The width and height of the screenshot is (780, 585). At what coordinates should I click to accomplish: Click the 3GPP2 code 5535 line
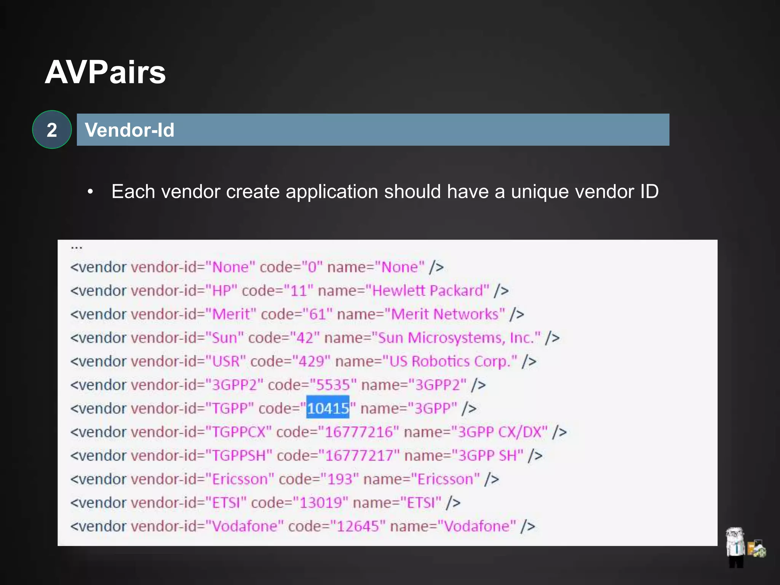click(x=278, y=385)
